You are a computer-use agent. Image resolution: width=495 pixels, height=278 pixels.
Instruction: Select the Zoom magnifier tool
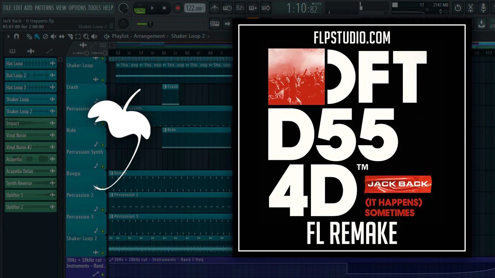[86, 36]
